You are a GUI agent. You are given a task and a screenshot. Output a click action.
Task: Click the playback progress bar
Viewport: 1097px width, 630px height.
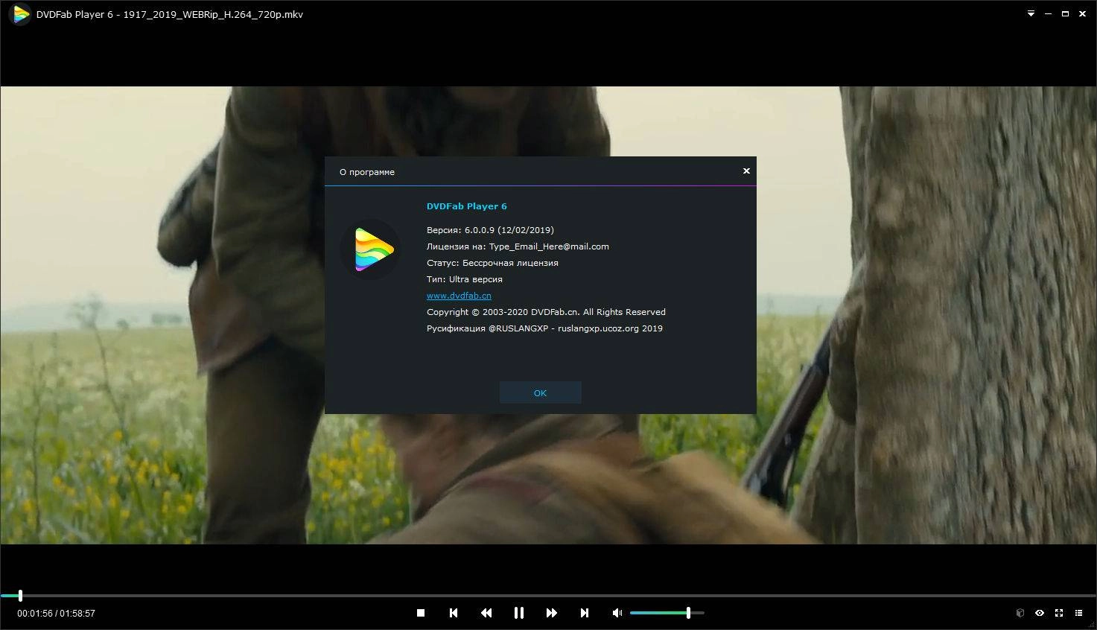click(548, 596)
